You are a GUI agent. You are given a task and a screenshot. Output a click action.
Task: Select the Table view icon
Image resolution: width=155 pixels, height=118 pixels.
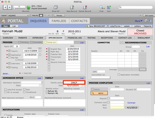coord(49,16)
